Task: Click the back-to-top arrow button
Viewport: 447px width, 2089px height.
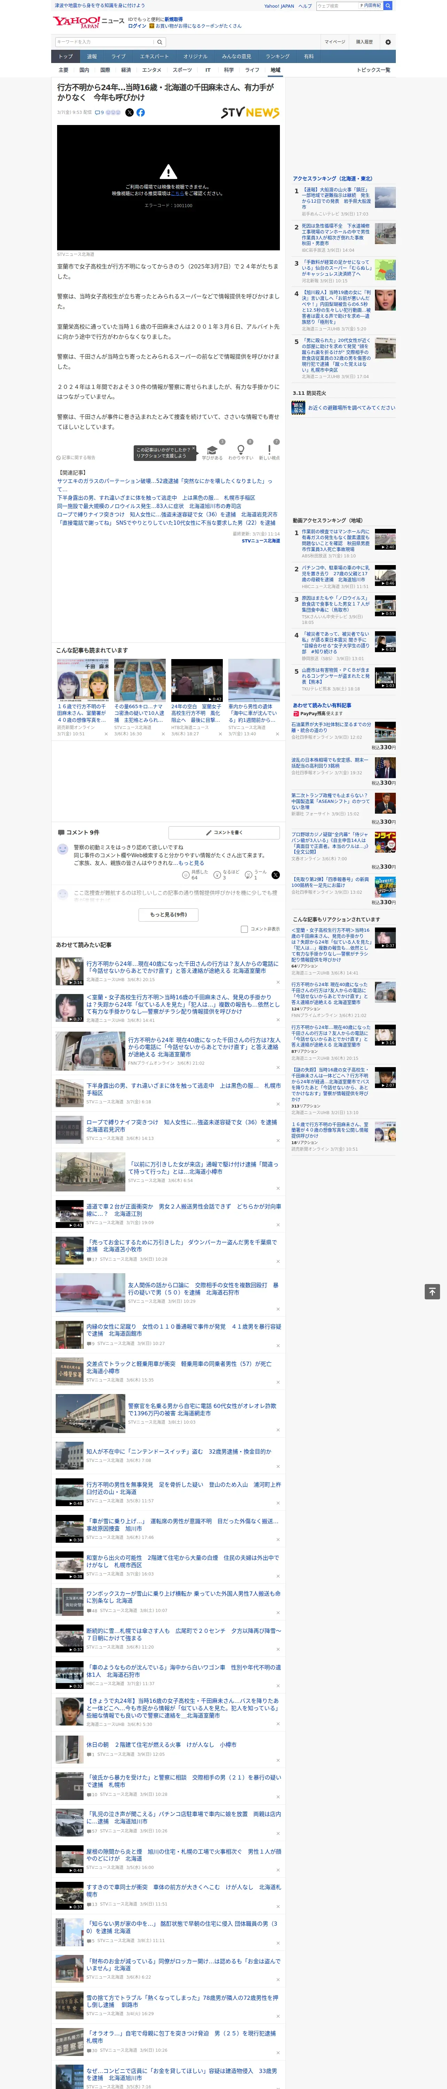Action: (432, 1291)
